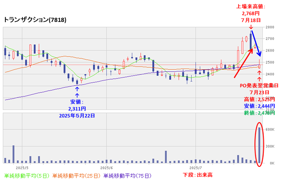
Task: Select the 単純移動平均(75日) legend label
Action: click(x=127, y=176)
